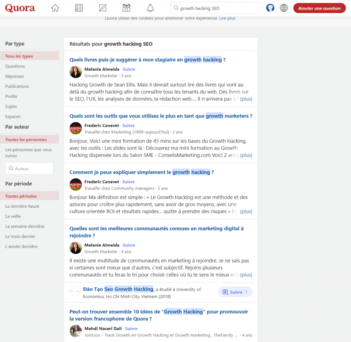Filter by La dernière heure
This screenshot has width=351, height=342.
point(22,206)
